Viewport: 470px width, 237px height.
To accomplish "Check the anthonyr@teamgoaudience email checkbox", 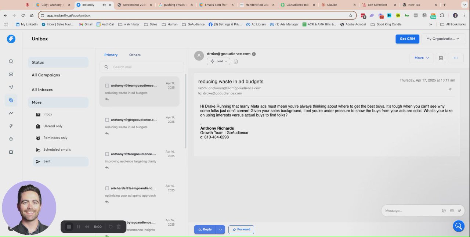I will point(107,86).
